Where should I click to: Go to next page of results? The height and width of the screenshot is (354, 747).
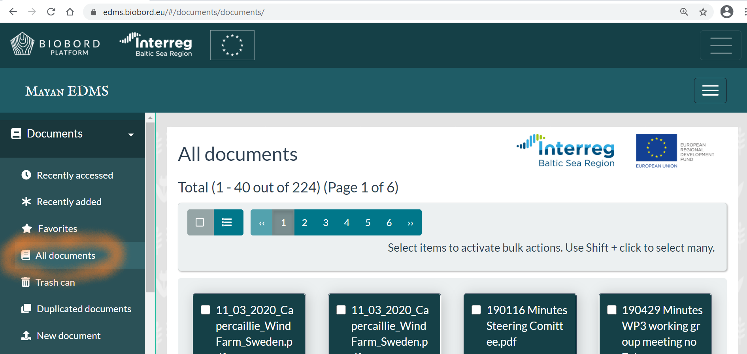(x=411, y=222)
